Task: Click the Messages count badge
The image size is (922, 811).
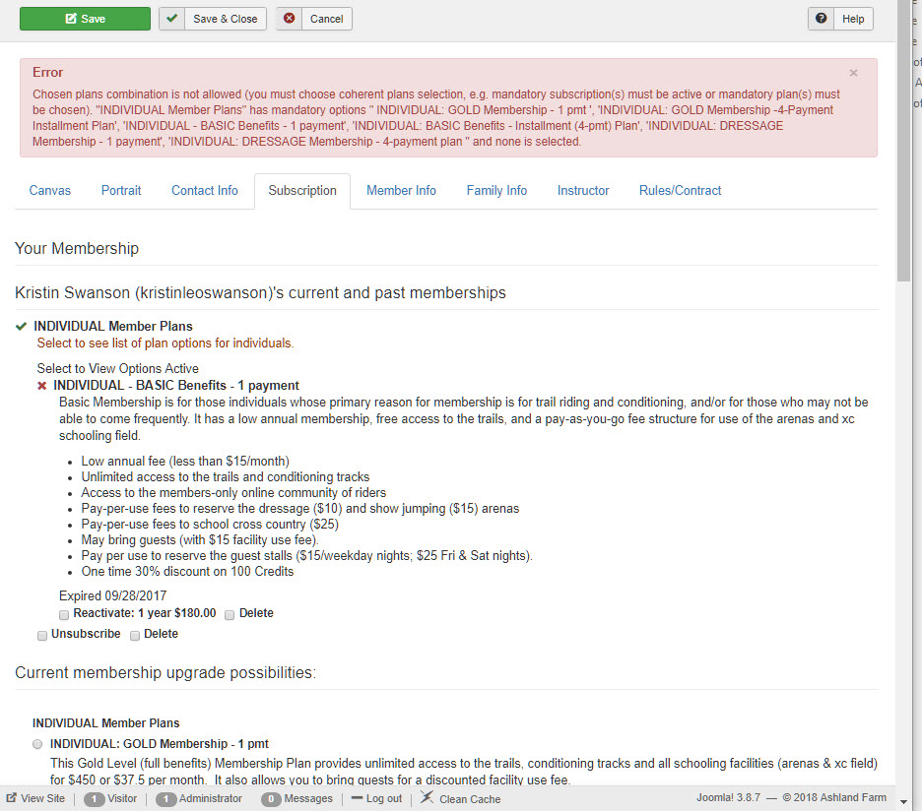Action: tap(271, 799)
